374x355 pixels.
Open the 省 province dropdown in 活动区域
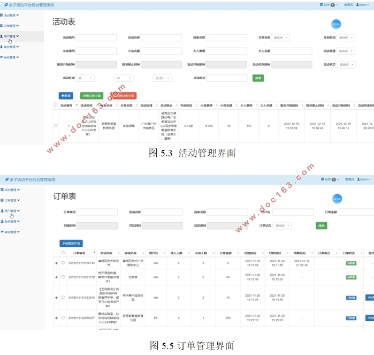pyautogui.click(x=85, y=78)
